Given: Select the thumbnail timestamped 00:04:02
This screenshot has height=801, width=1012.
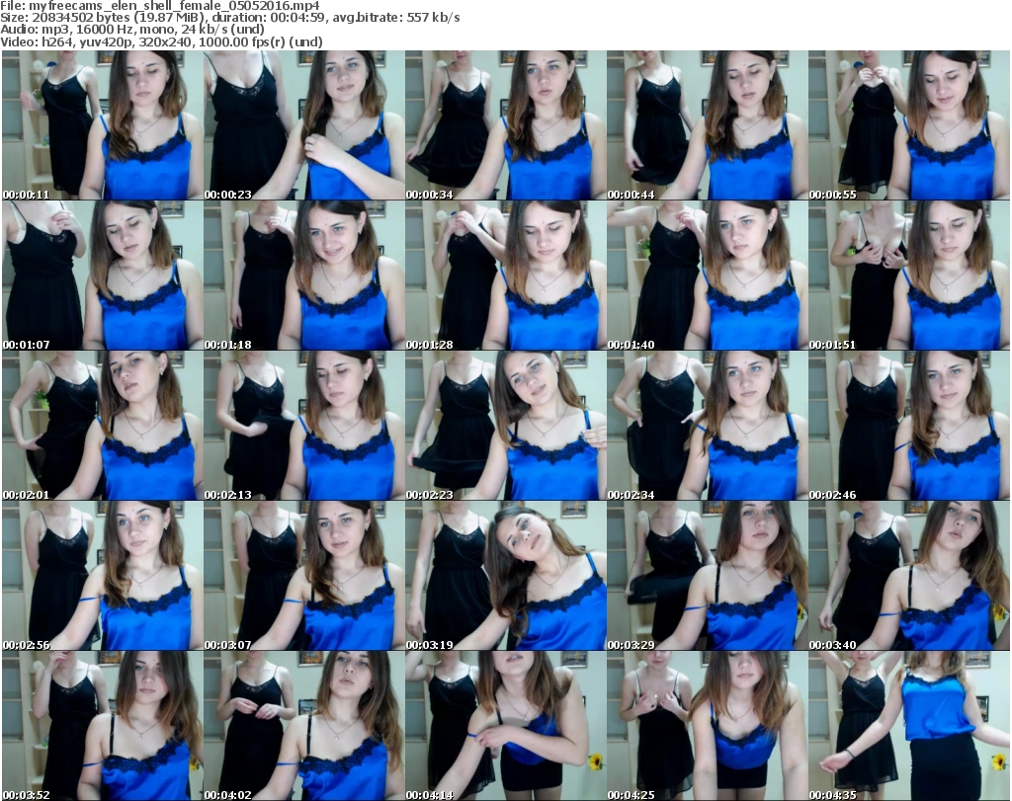Looking at the screenshot, I should (304, 726).
